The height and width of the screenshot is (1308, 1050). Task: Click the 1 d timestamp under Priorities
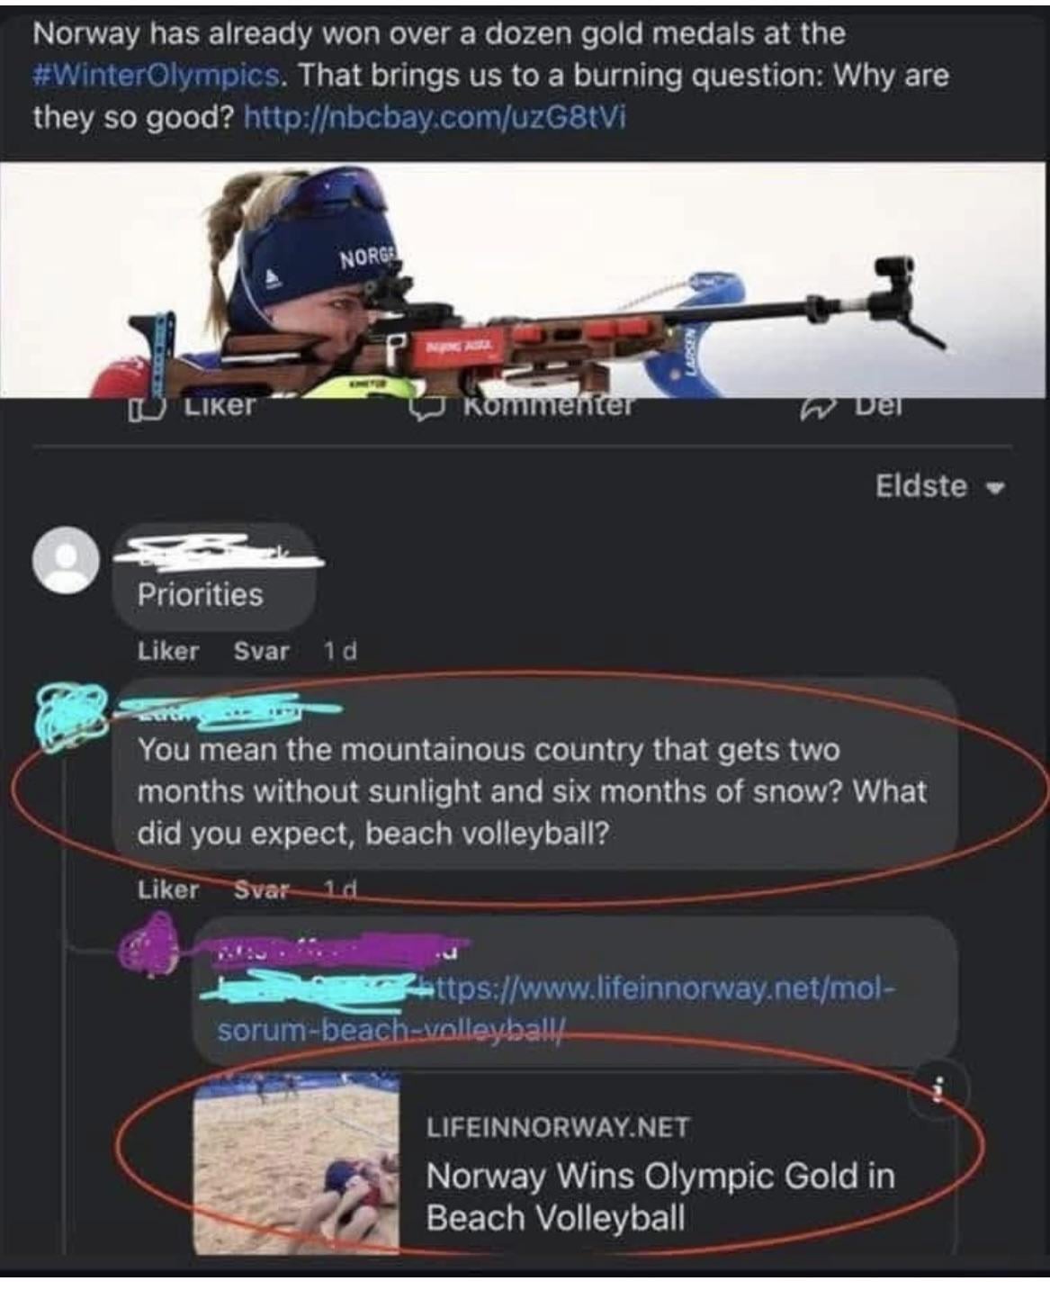click(340, 650)
